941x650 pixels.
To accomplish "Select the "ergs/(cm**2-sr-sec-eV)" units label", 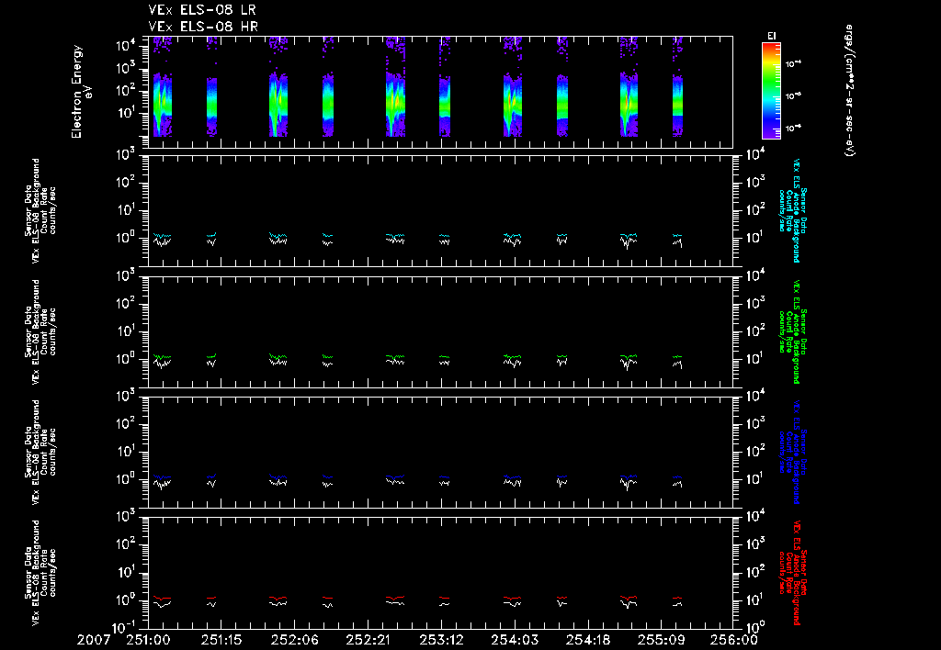I will pos(849,90).
